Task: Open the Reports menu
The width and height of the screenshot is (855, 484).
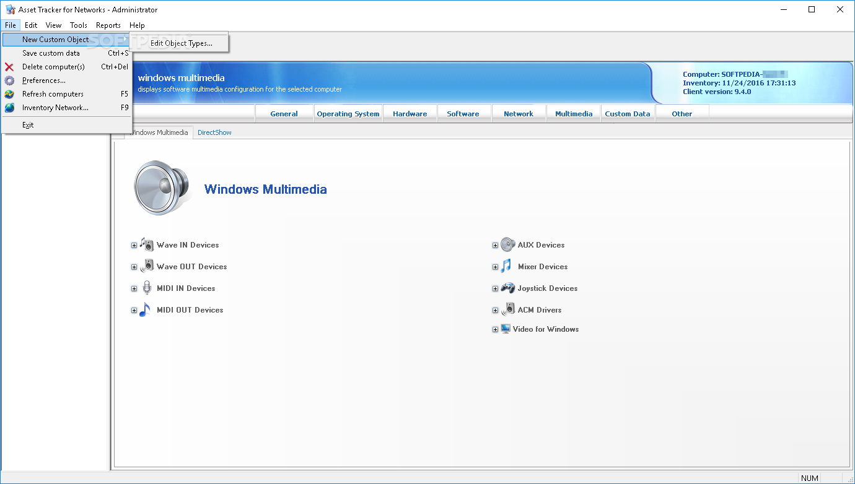Action: click(108, 25)
